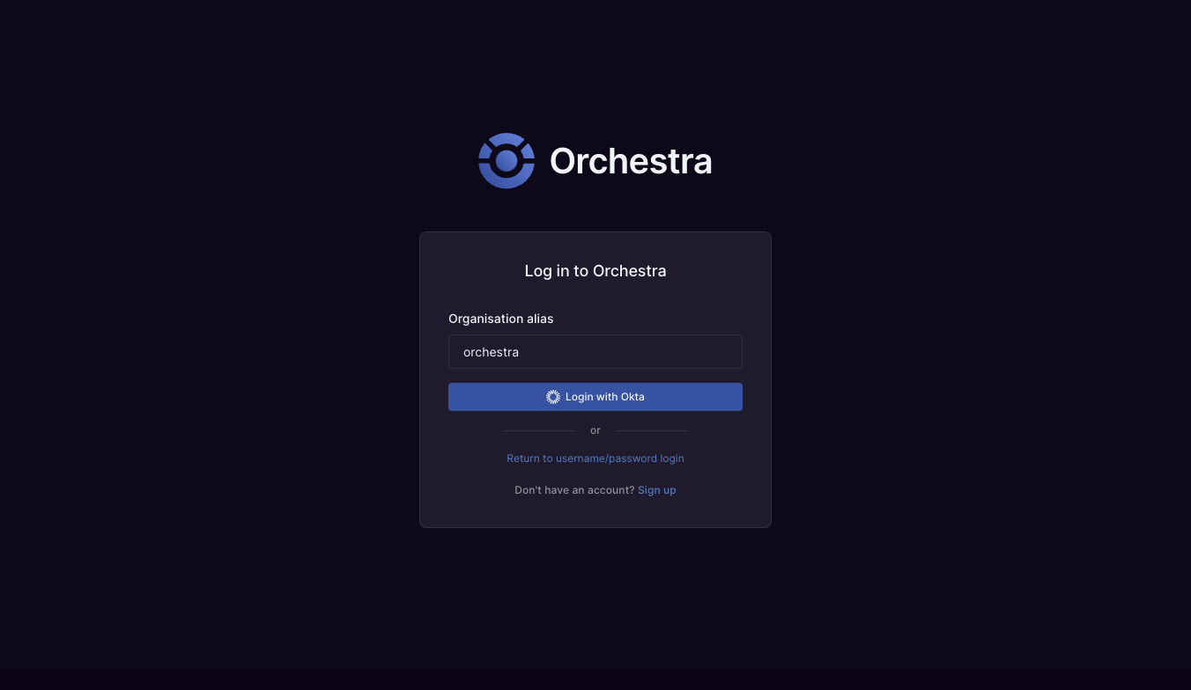
Task: Click the Don't have an account text
Action: click(x=573, y=489)
